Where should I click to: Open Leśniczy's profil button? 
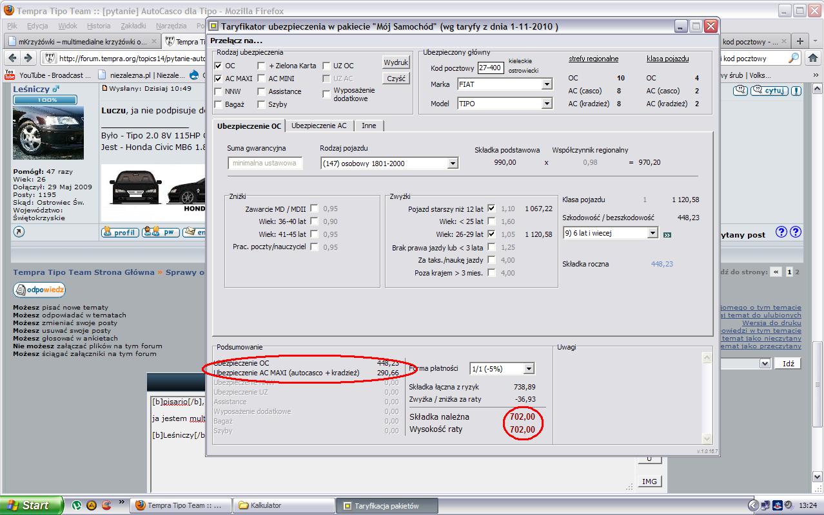pos(119,232)
